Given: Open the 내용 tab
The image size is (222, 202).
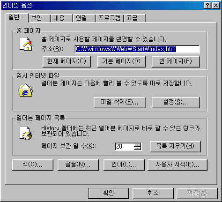Looking at the screenshot, I should pos(61,18).
